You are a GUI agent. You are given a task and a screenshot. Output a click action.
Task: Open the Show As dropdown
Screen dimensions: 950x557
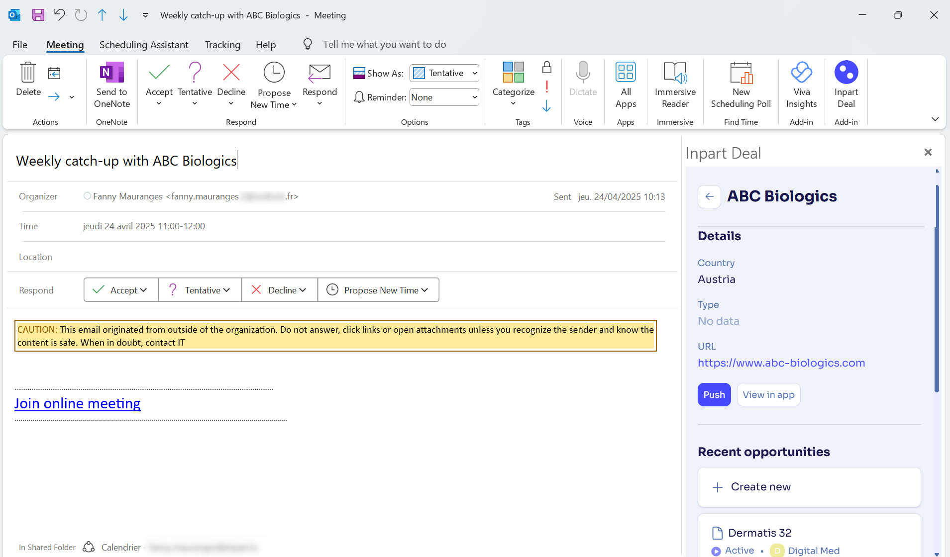(x=444, y=73)
